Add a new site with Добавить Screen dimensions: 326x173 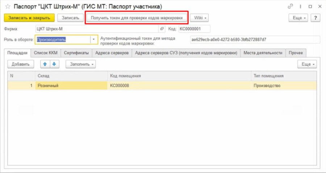coord(21,64)
